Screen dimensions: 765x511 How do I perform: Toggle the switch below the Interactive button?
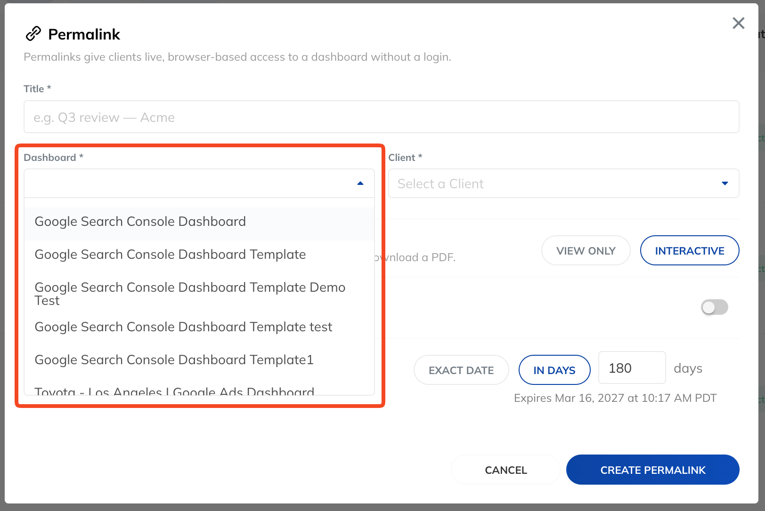point(714,308)
